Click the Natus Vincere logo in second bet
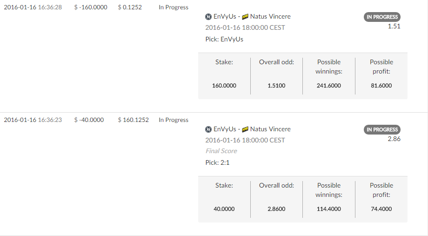 click(245, 129)
